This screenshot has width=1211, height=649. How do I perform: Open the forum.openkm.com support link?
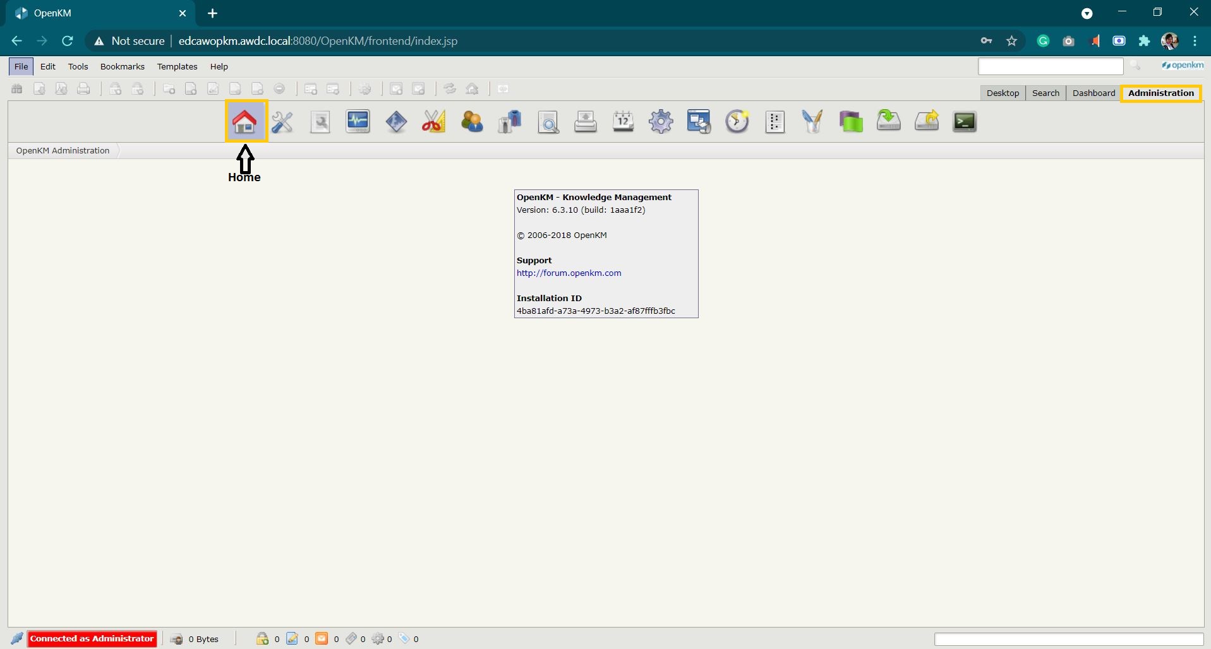(569, 273)
